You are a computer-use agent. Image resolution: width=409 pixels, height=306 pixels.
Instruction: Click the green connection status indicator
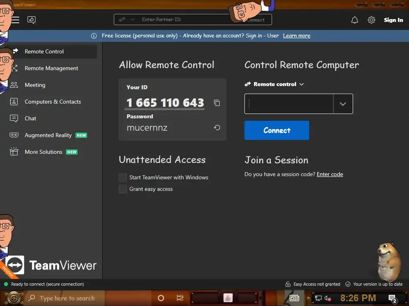[6, 284]
